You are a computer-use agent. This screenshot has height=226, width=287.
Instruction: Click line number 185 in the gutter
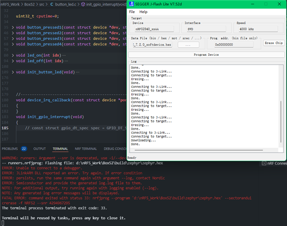(x=5, y=128)
